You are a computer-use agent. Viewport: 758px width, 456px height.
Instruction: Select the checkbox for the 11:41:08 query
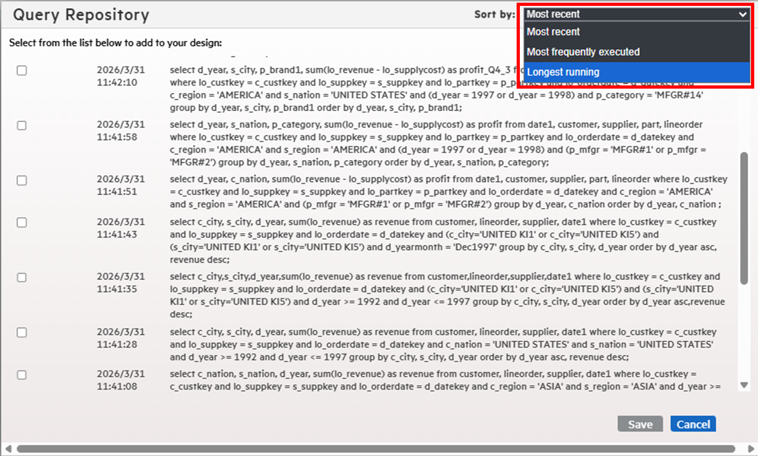click(x=22, y=375)
